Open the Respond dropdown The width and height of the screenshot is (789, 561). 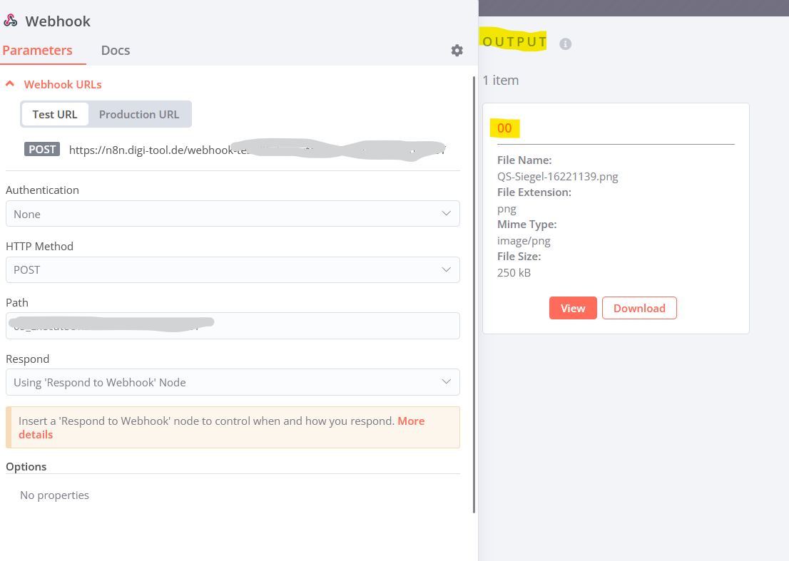point(233,382)
